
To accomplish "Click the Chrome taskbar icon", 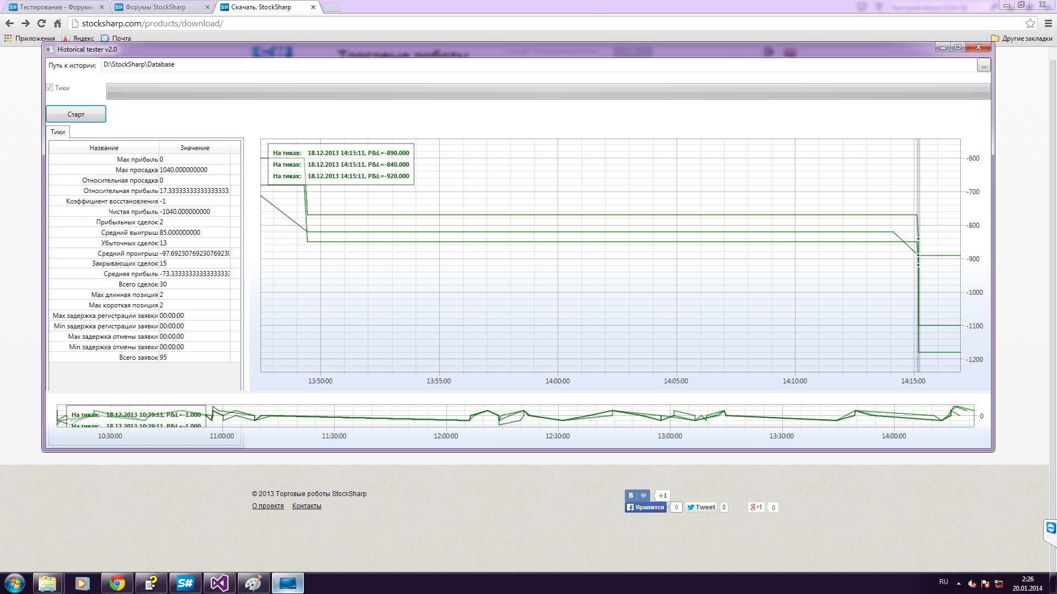I will [x=117, y=583].
